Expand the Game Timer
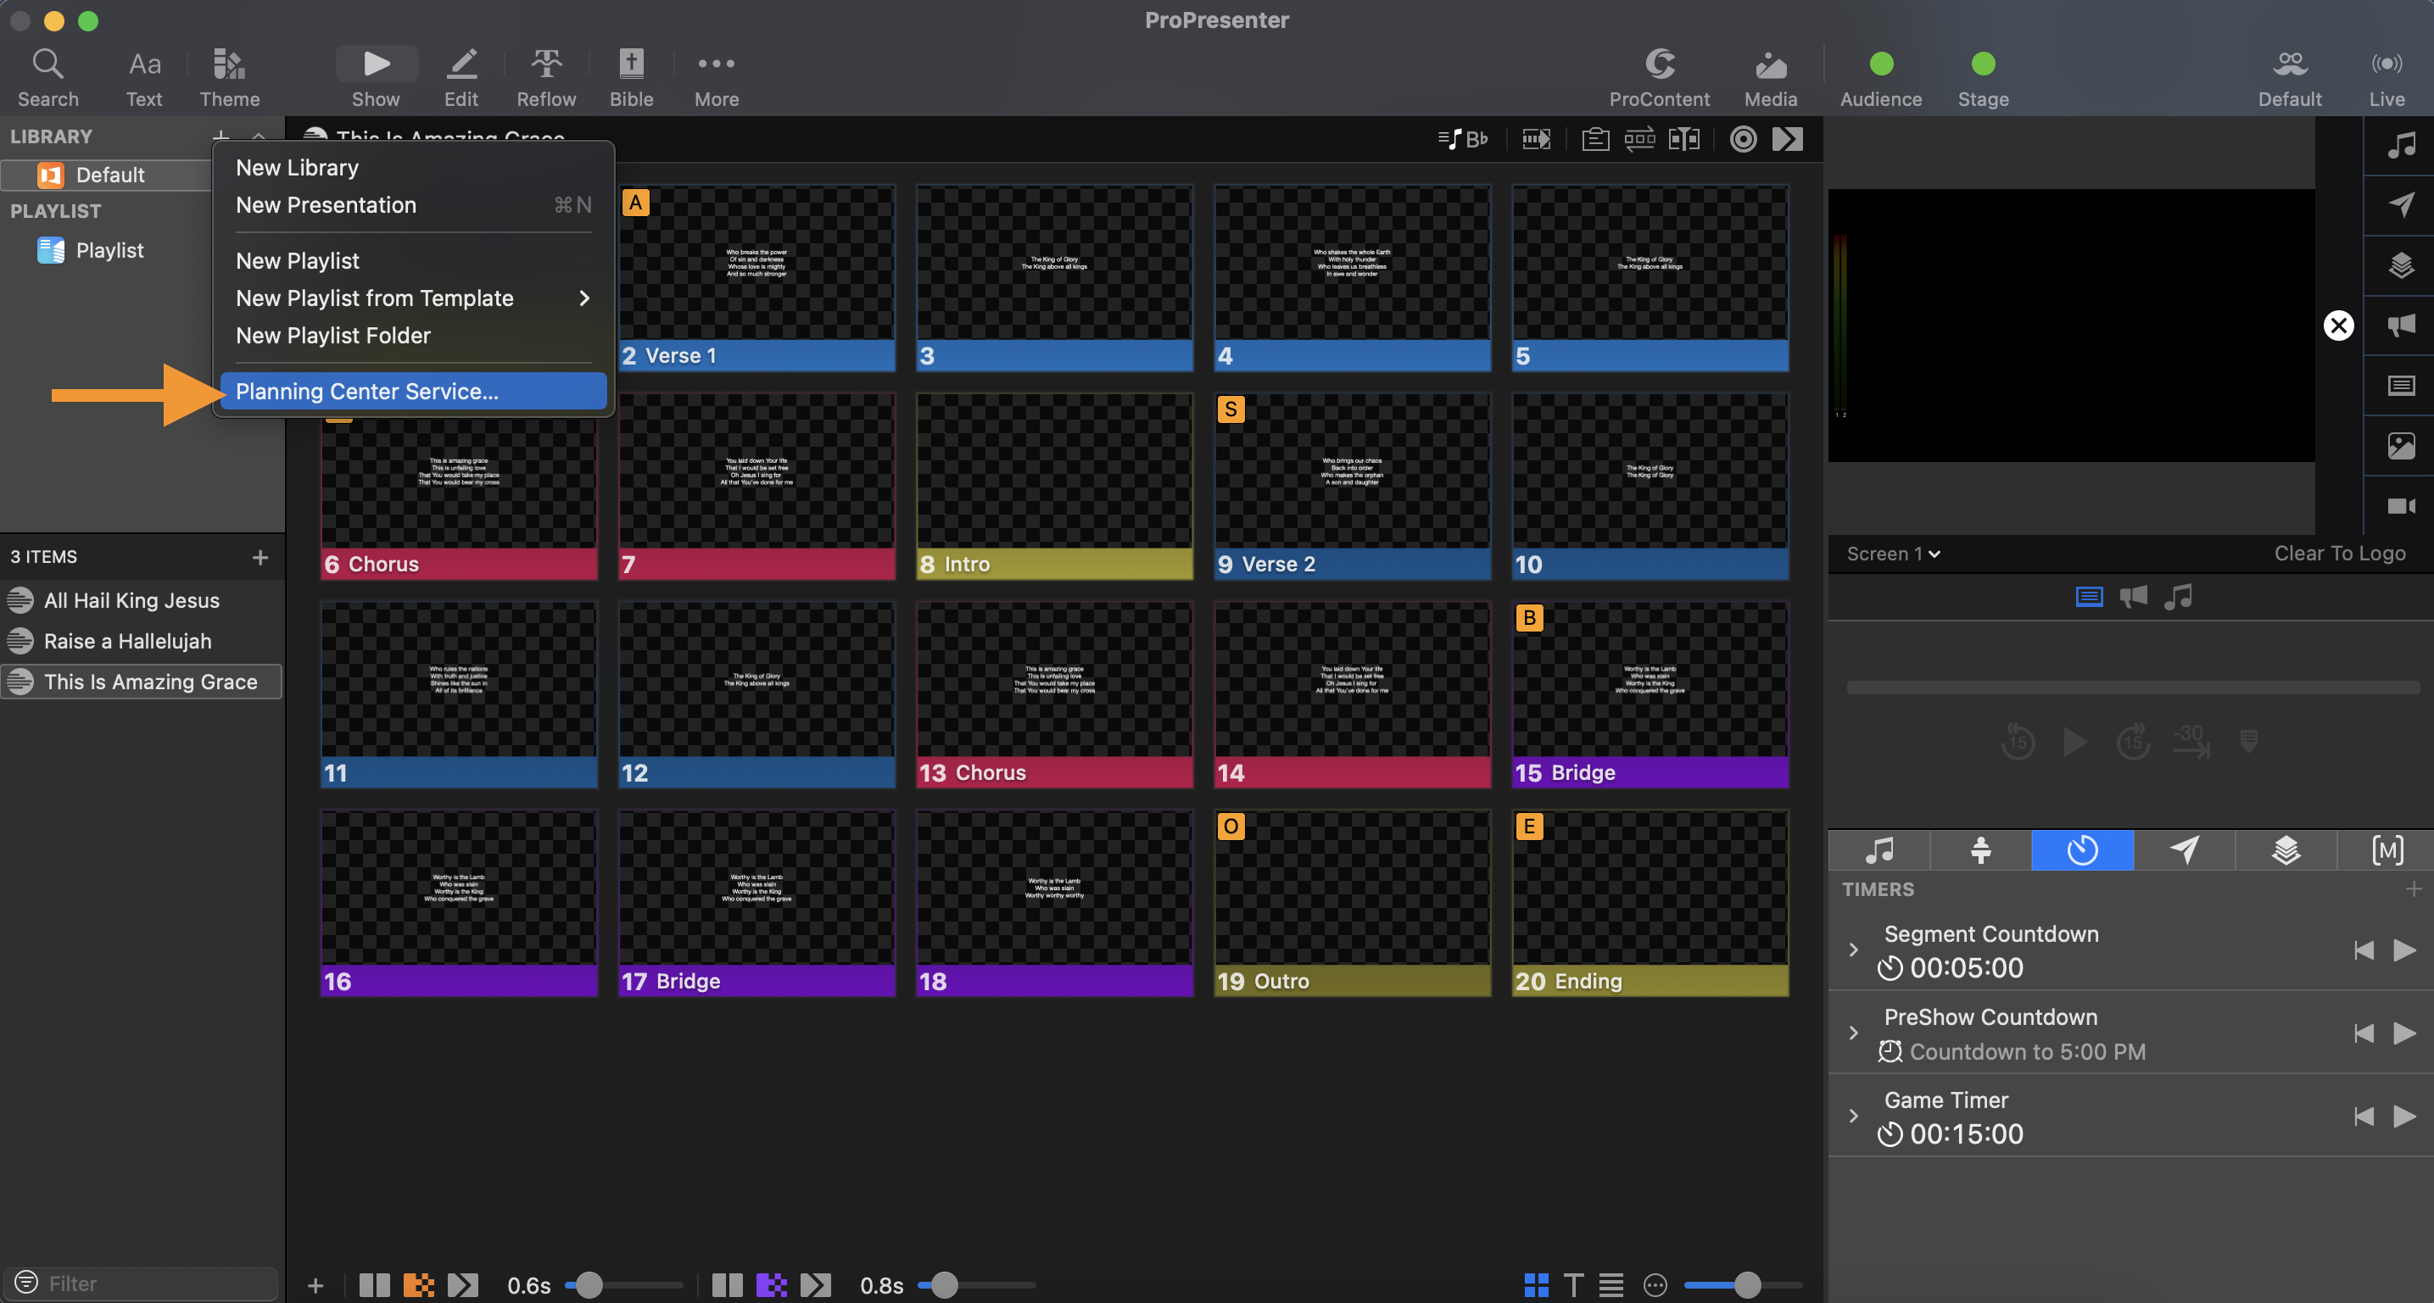The height and width of the screenshot is (1303, 2434). pos(1853,1116)
